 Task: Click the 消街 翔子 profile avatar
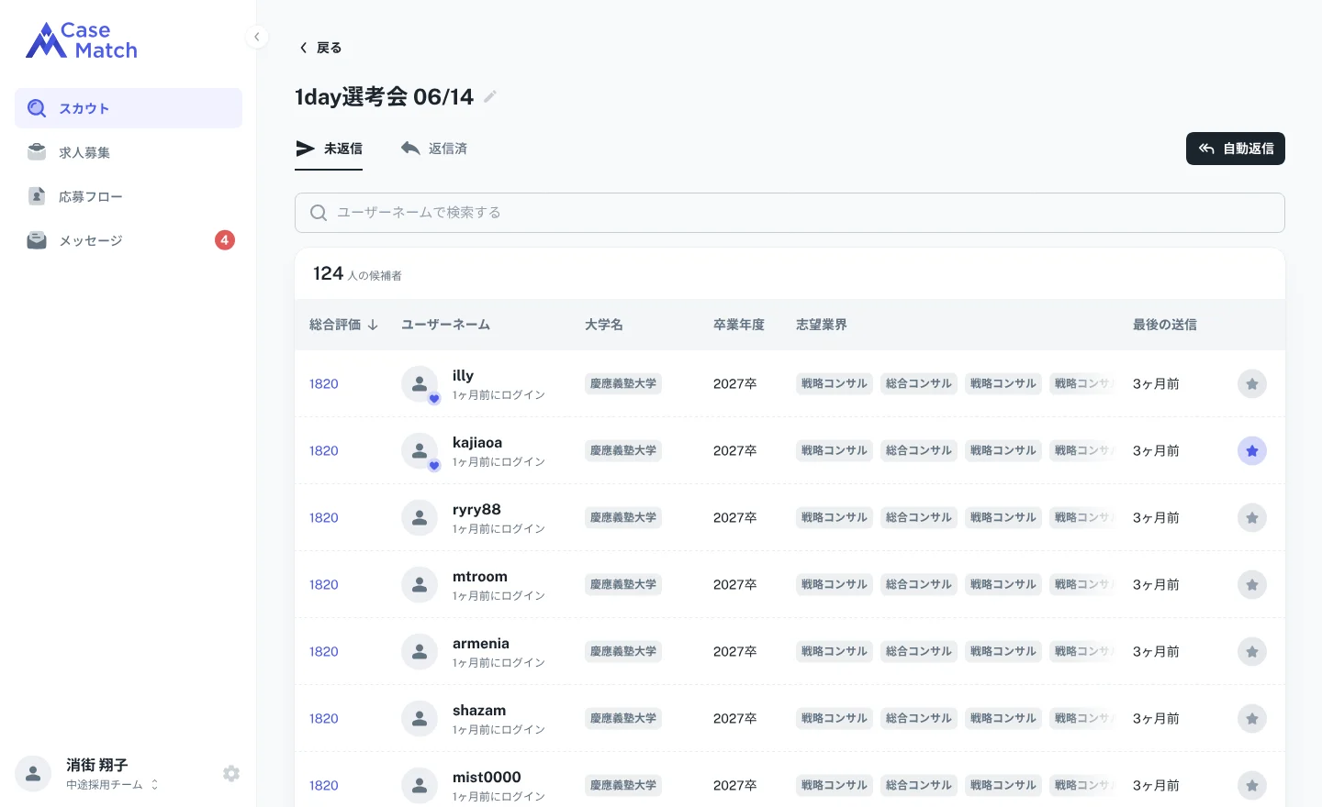click(33, 774)
